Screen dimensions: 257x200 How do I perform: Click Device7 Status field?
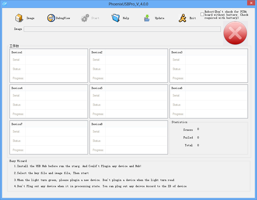coord(57,141)
